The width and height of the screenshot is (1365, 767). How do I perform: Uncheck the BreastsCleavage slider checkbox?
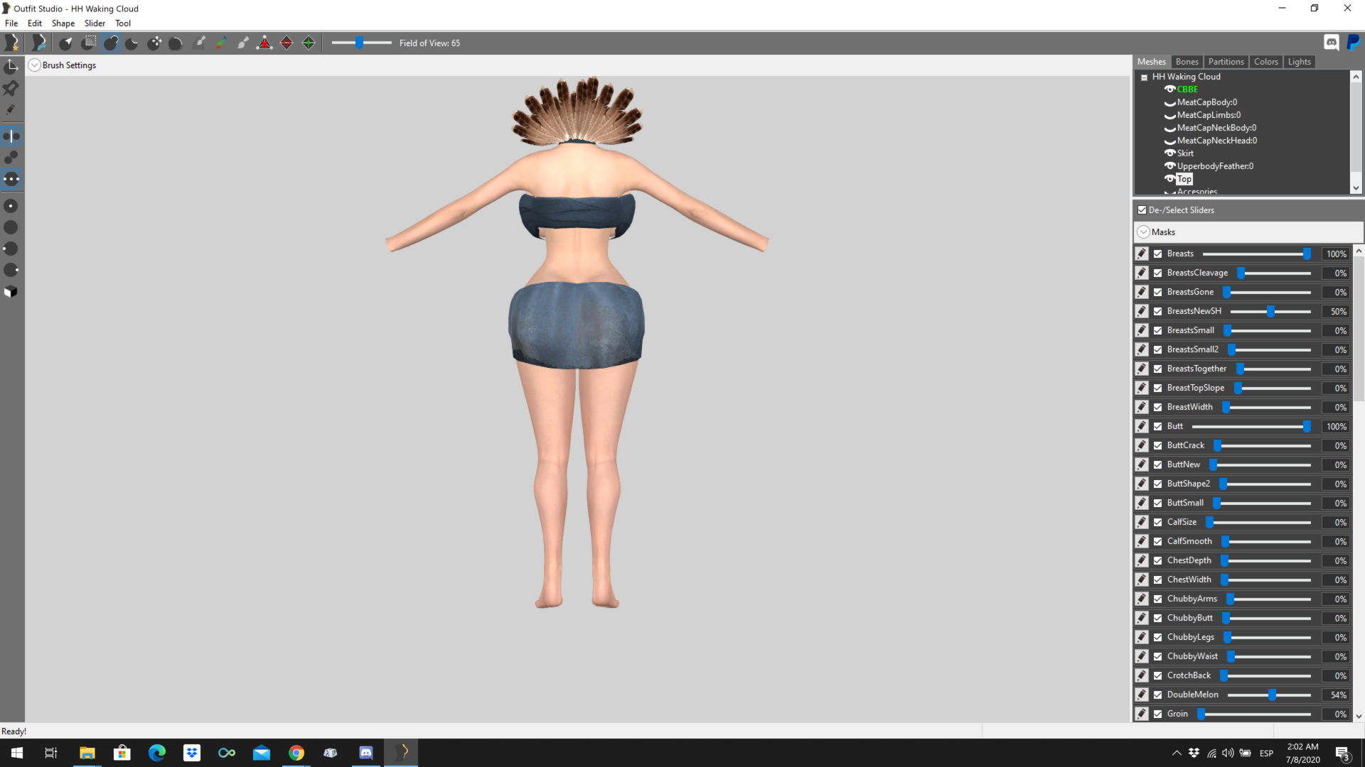click(1158, 273)
